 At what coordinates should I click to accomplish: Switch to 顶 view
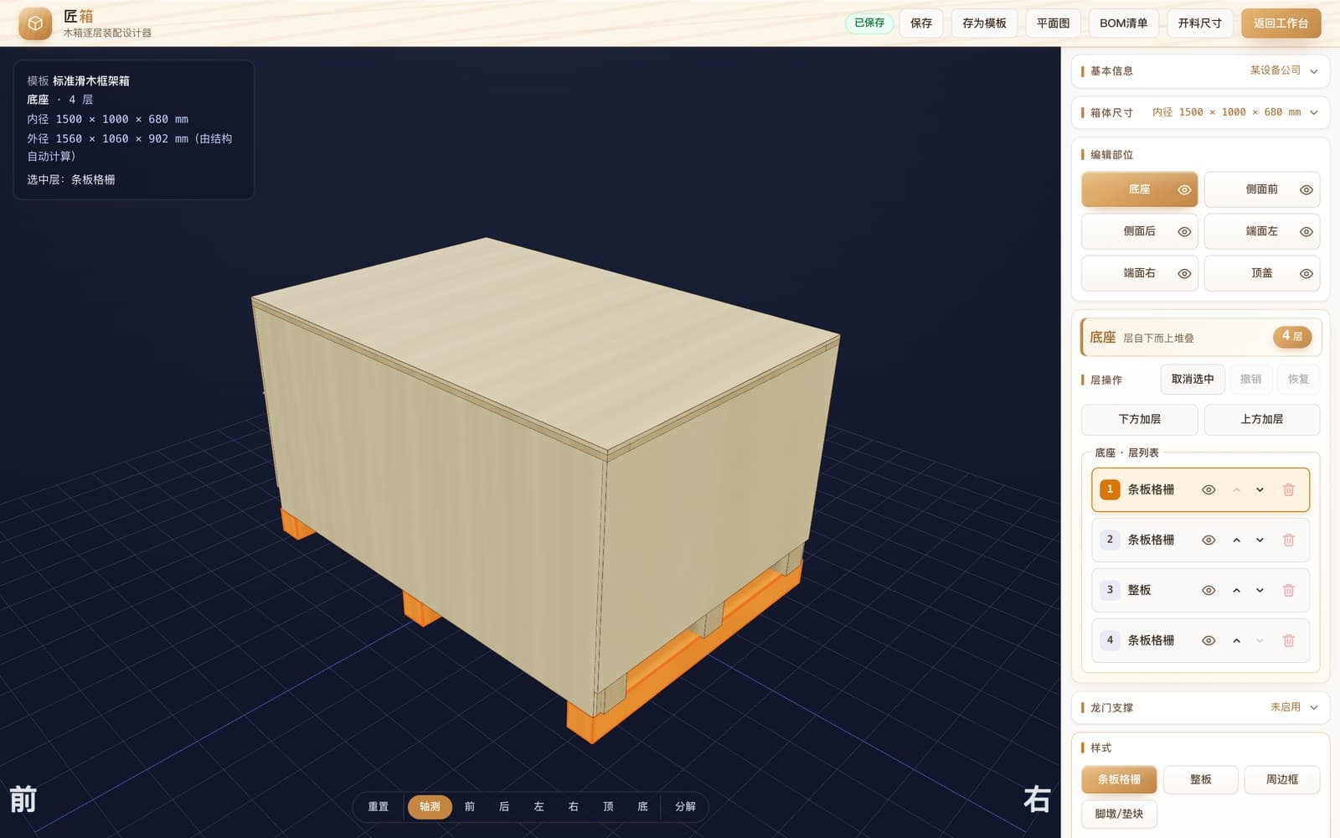608,807
